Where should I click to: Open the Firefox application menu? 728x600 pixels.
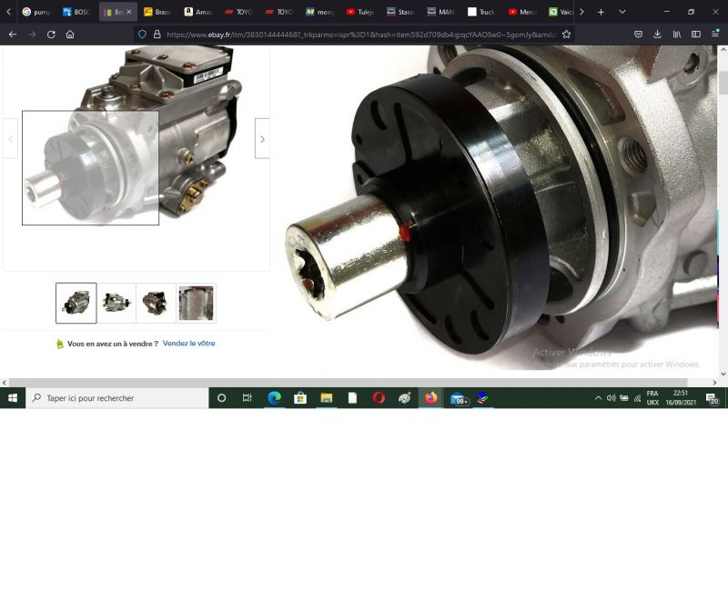click(715, 34)
